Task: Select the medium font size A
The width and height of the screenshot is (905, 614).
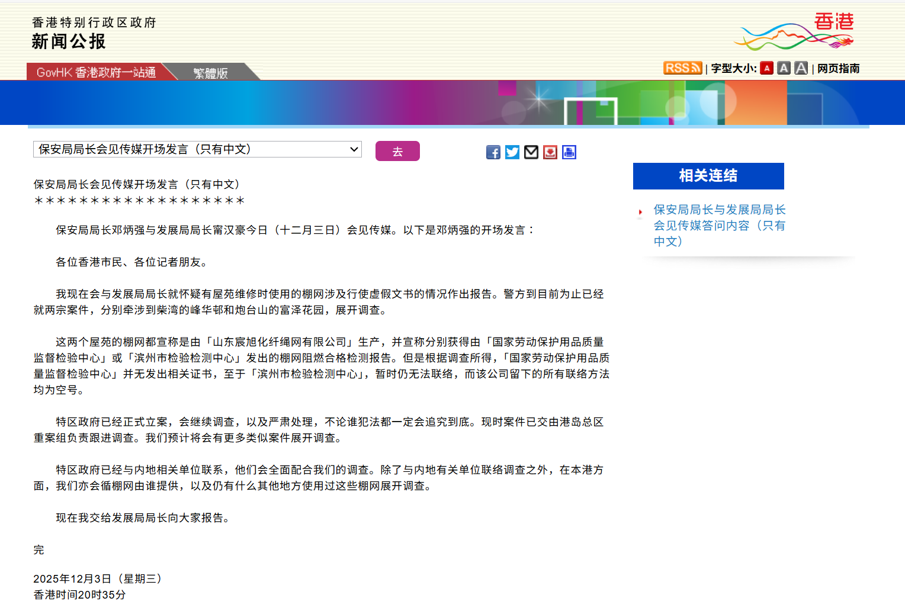Action: click(784, 68)
